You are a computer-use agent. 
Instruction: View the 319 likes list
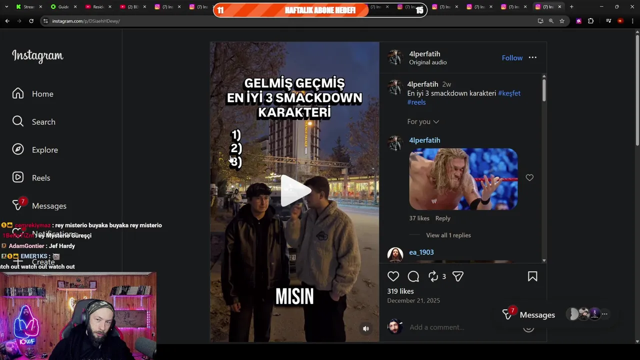click(x=400, y=291)
